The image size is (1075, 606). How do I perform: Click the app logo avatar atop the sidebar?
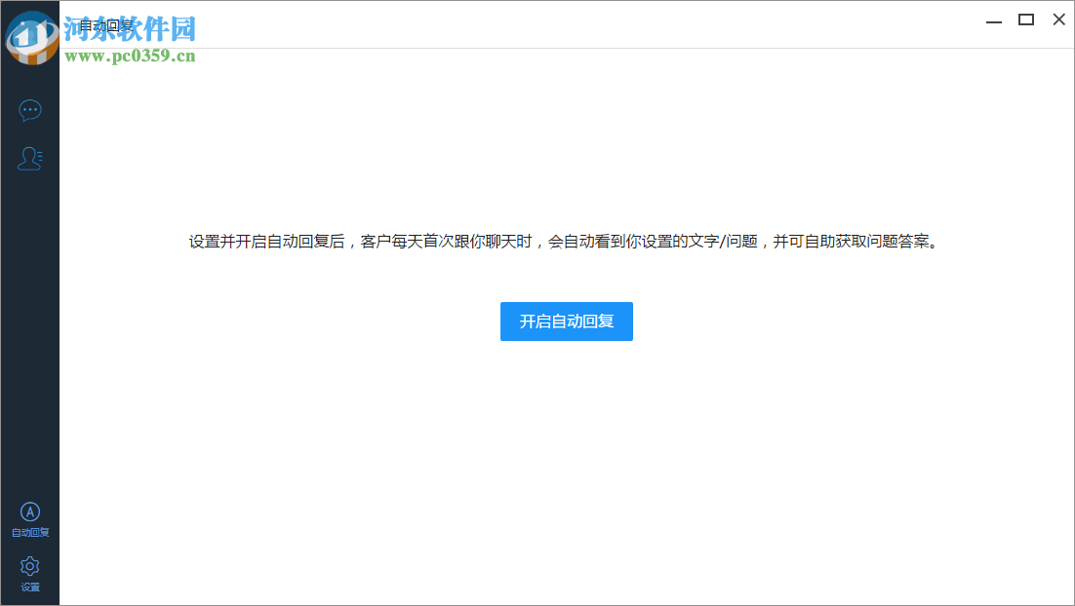(30, 34)
